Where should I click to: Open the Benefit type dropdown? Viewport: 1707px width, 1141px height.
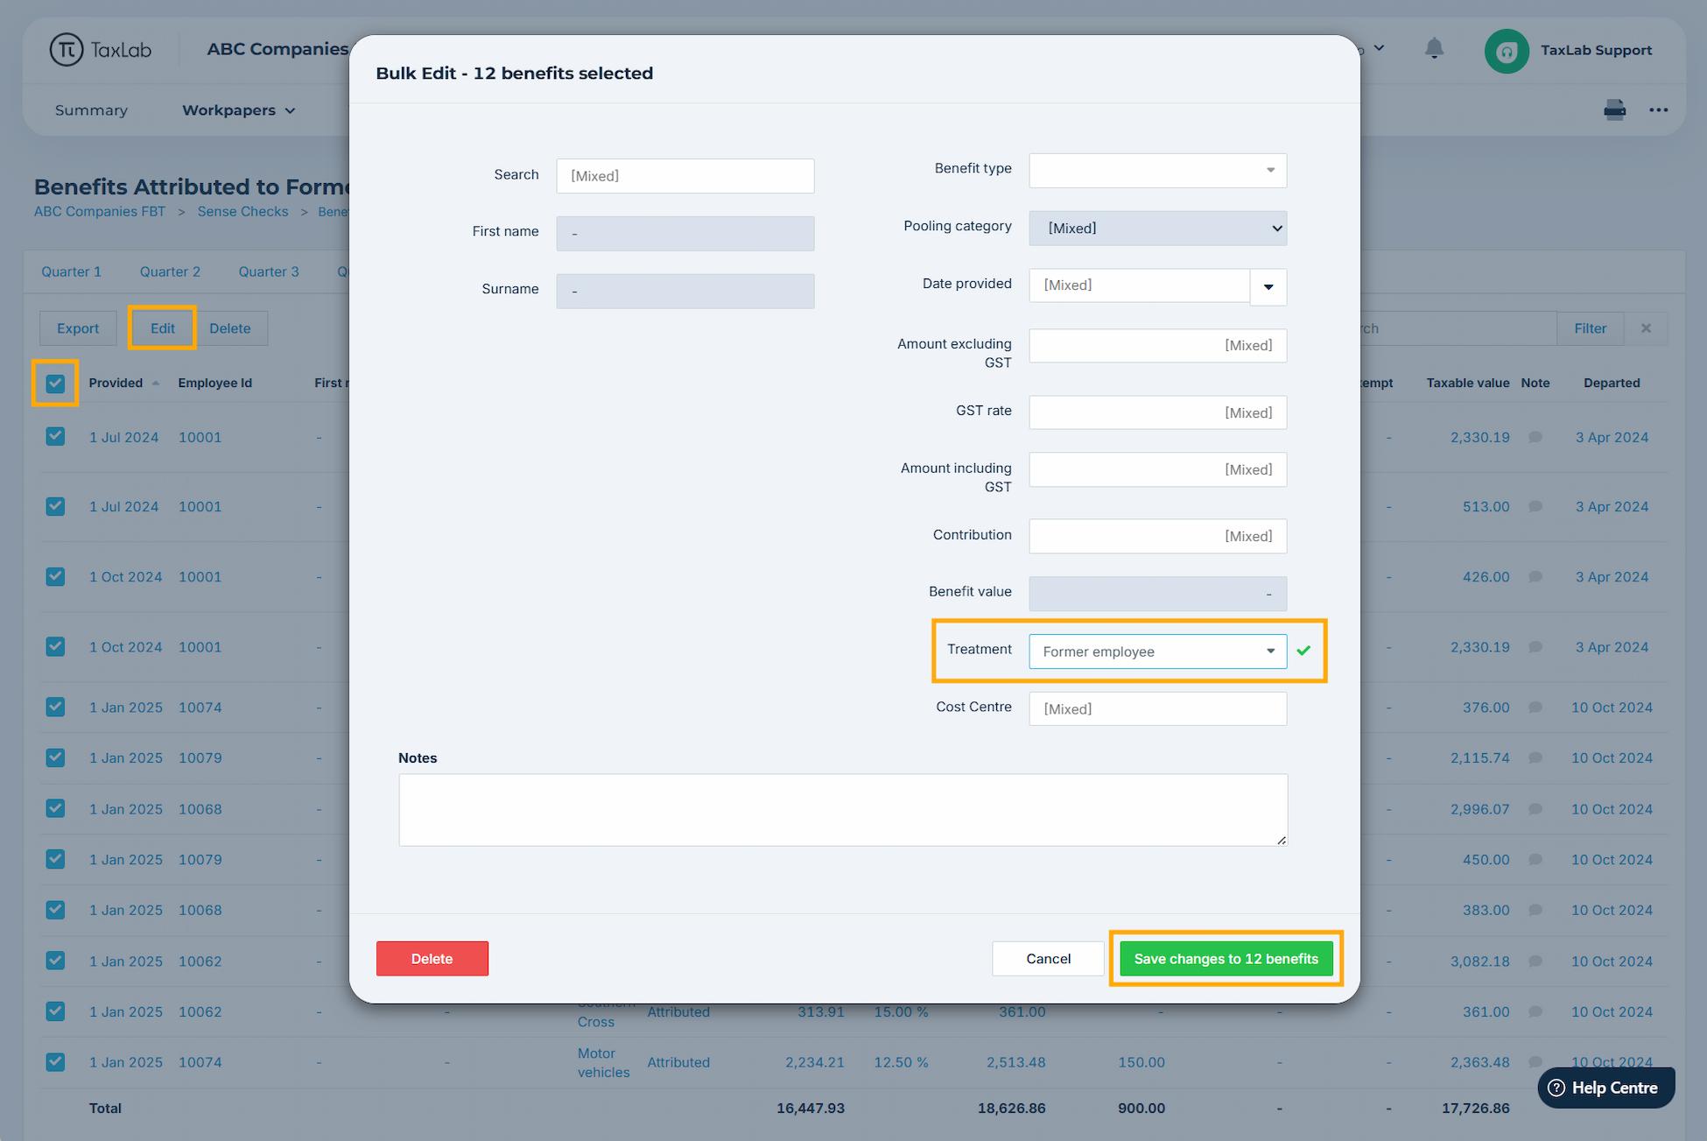[1157, 171]
